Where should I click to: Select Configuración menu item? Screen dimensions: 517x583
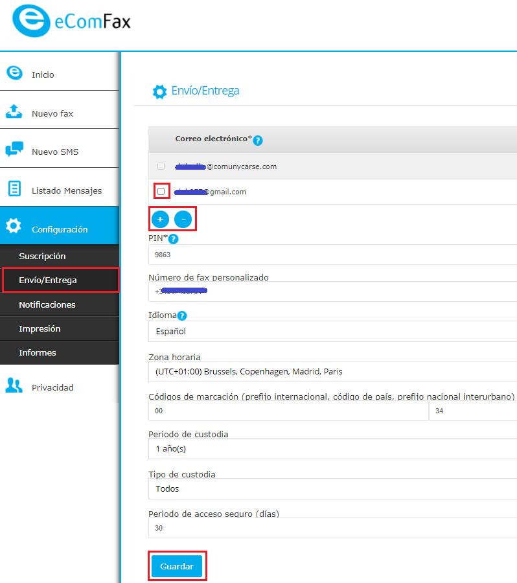click(x=60, y=225)
